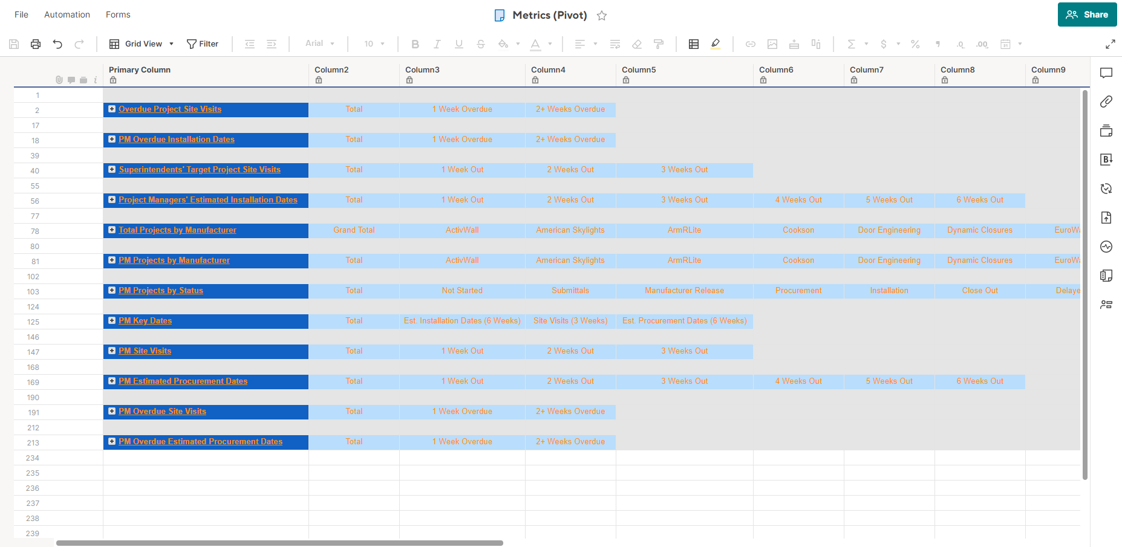Click decrease decimal icon
Screen dimensions: 1122x547
point(960,44)
